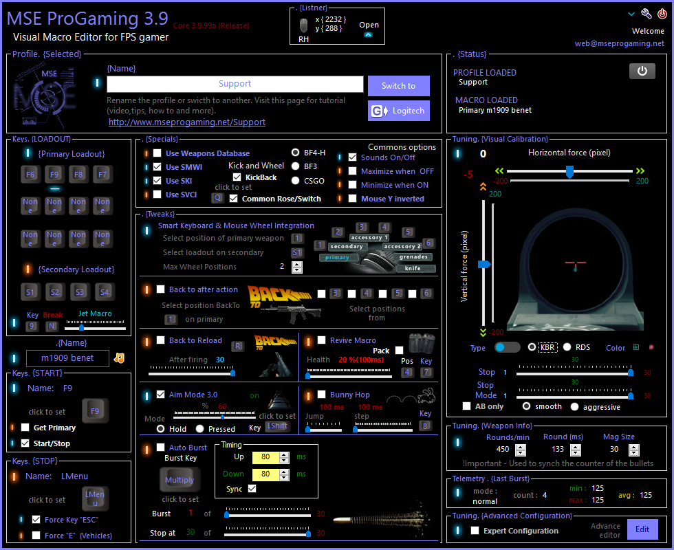Click the key 7 icon under Revive Key
This screenshot has width=674, height=550.
click(426, 372)
